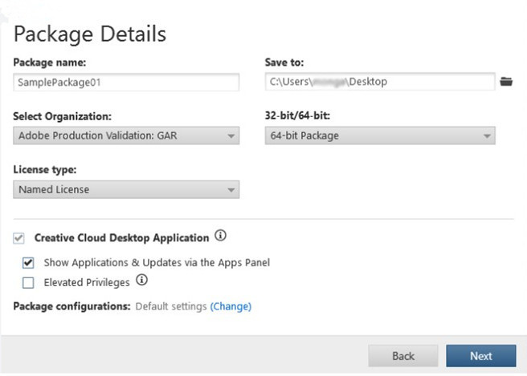Click the SamplePackage01 package name field

point(126,83)
